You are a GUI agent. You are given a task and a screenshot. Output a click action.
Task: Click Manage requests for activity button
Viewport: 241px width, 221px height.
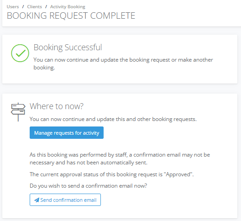pos(67,133)
